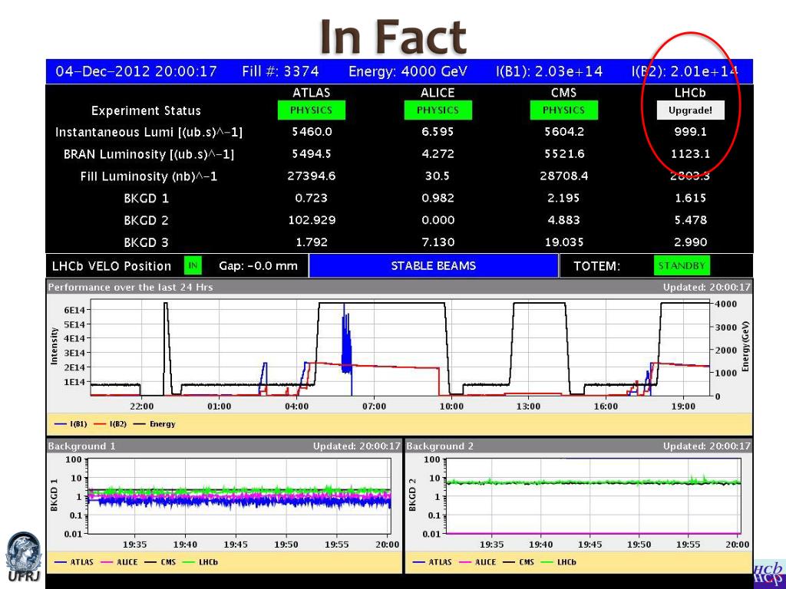This screenshot has width=786, height=589.
Task: Click the green TOTEM STANDBY indicator
Action: 682,265
